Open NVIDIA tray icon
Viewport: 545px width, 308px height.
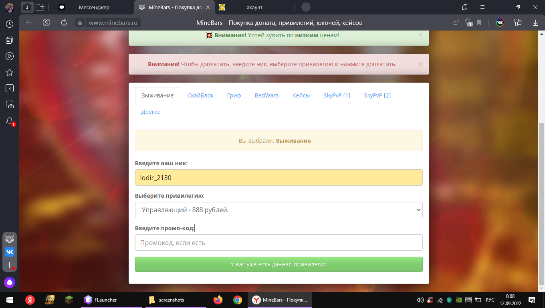[459, 300]
